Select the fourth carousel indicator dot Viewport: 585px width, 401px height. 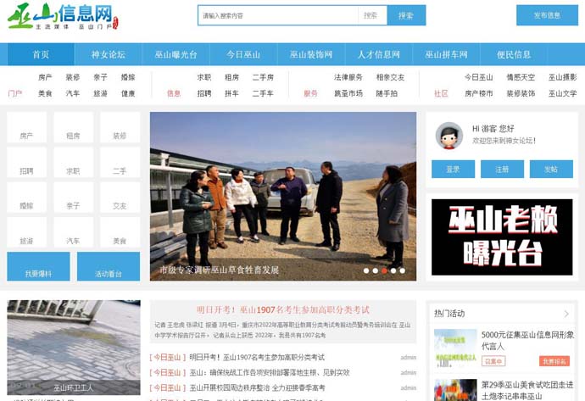pyautogui.click(x=393, y=270)
